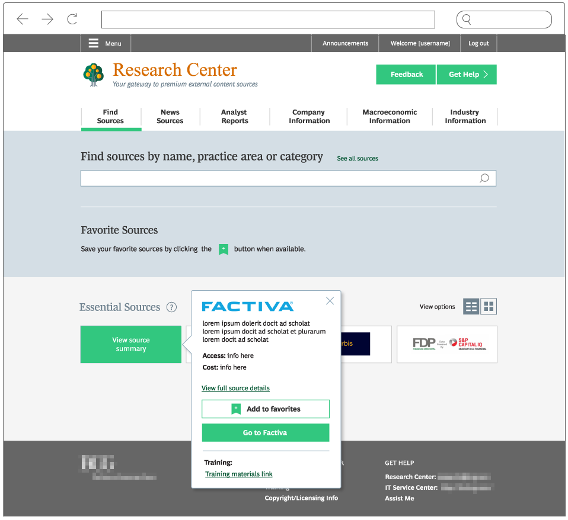Screen dimensions: 568x520
Task: Open Training materials link
Action: coord(239,474)
